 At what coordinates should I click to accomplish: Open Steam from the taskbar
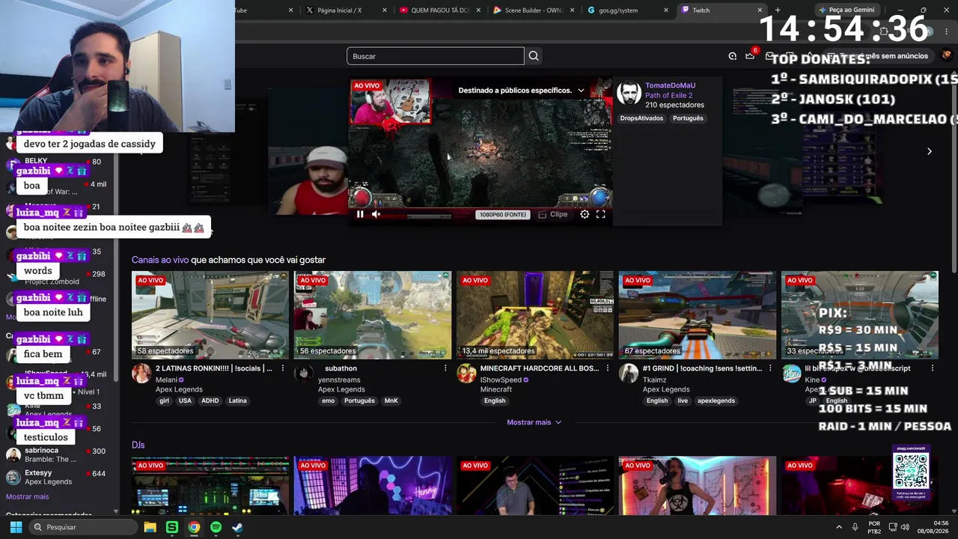pyautogui.click(x=237, y=527)
